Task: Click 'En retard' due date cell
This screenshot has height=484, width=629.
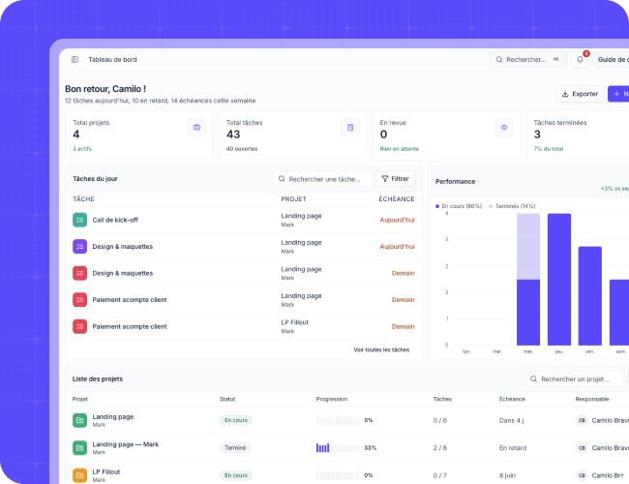Action: (x=513, y=448)
